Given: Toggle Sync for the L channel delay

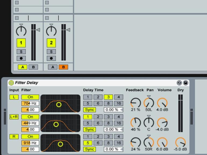Looking at the screenshot, I should click(x=90, y=110).
